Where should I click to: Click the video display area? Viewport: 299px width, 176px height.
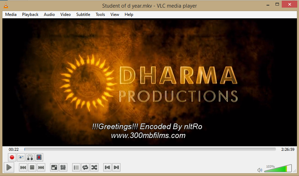pos(149,82)
